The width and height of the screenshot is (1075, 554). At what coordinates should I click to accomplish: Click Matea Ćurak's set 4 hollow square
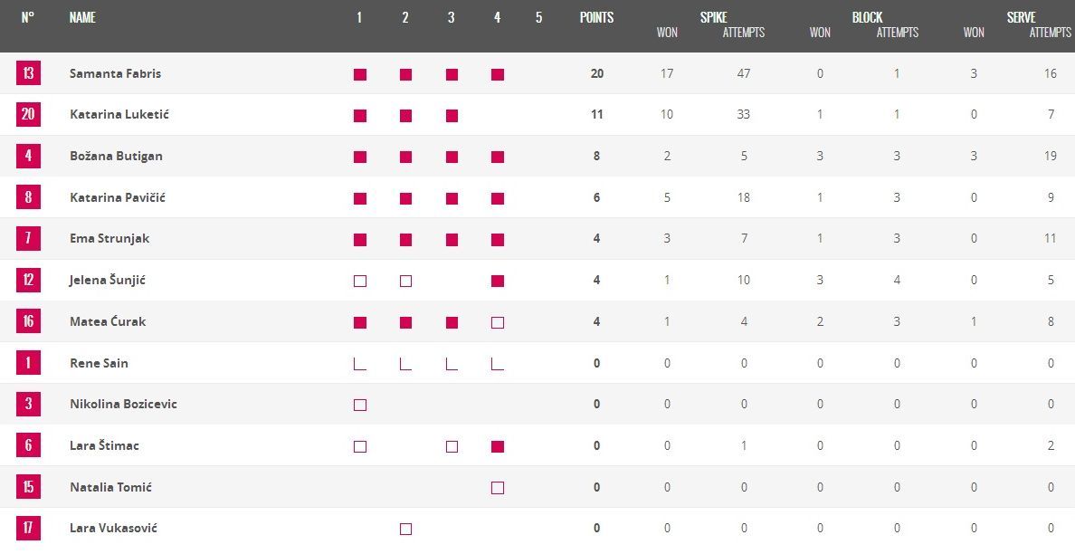pos(498,323)
